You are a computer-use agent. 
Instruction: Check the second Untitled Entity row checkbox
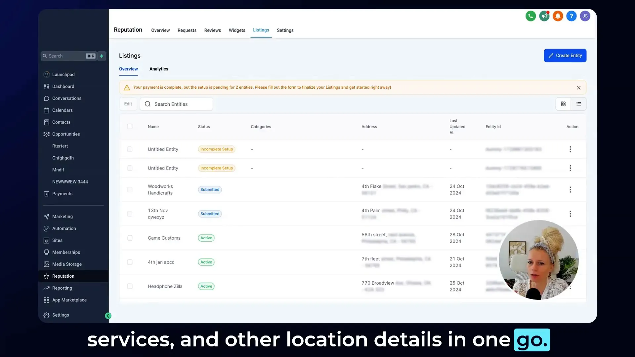130,168
